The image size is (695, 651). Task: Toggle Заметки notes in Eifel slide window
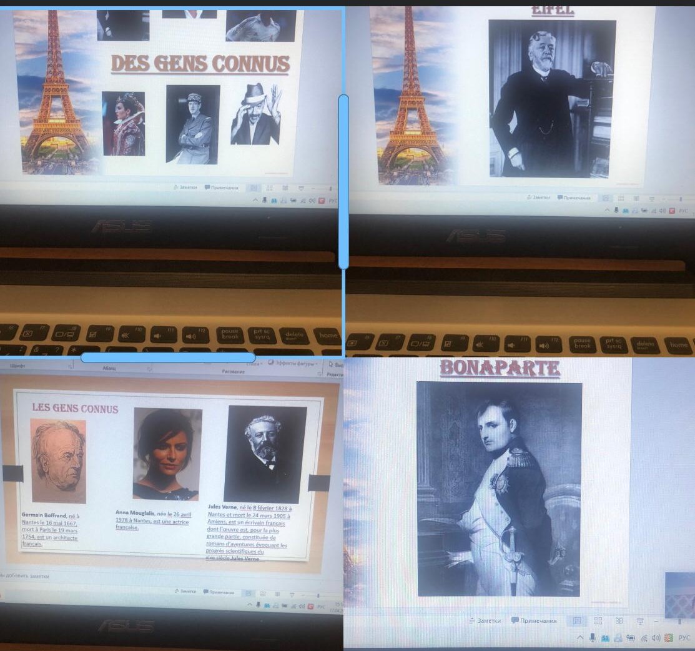tap(538, 197)
